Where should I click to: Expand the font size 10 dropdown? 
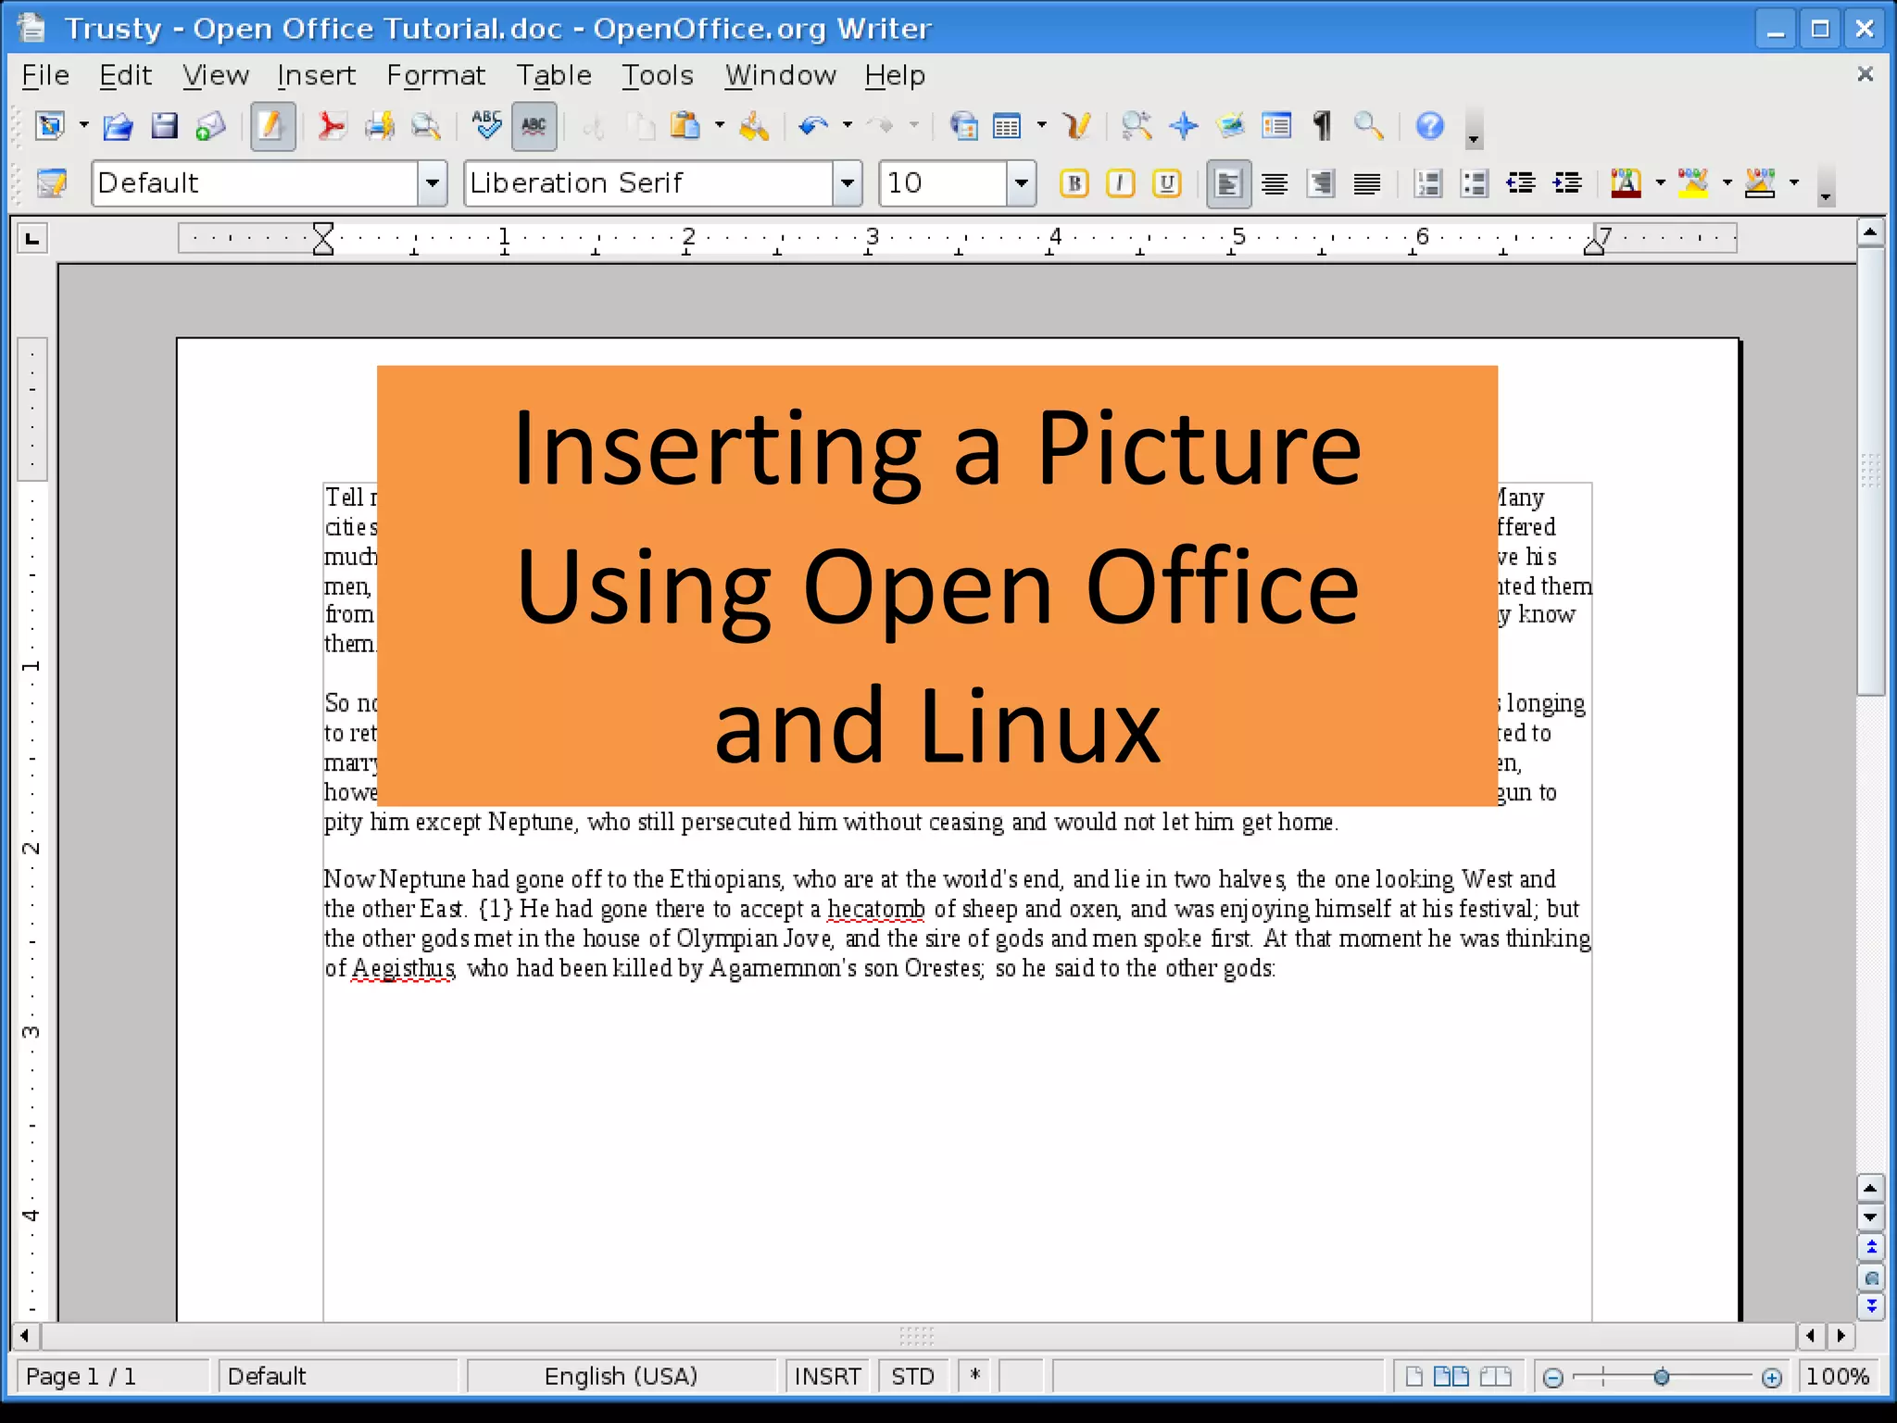click(x=1021, y=183)
